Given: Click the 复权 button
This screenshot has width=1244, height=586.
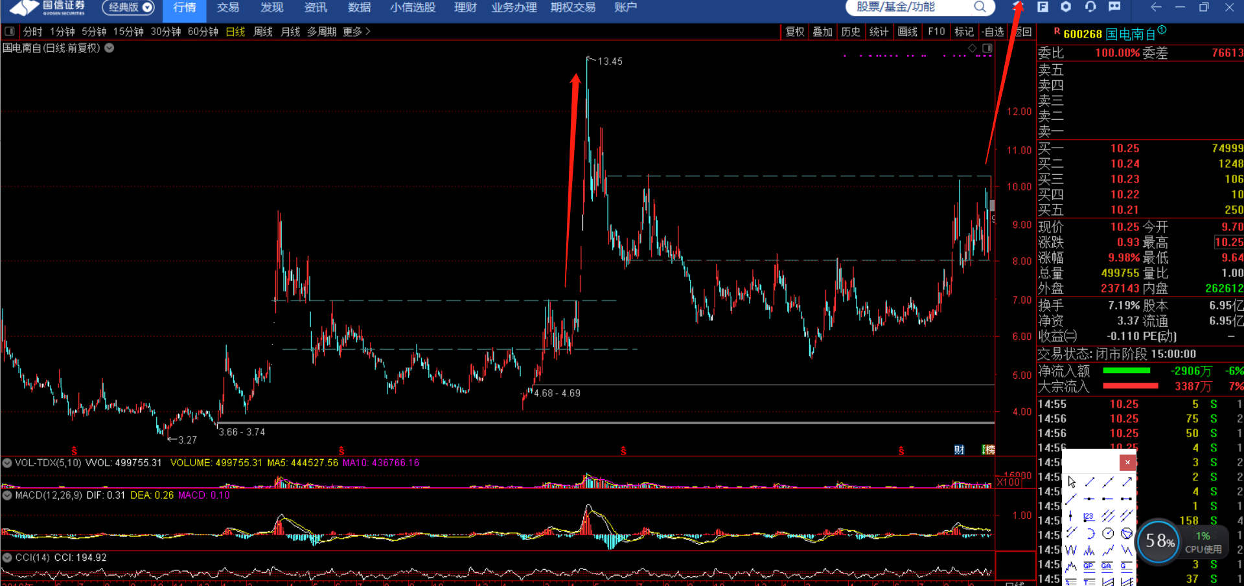Looking at the screenshot, I should 795,32.
